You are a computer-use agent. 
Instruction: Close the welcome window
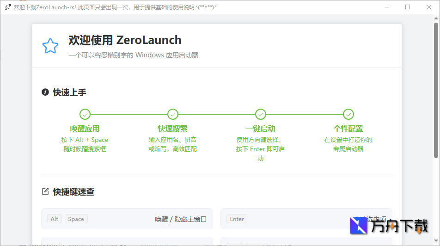click(x=429, y=7)
